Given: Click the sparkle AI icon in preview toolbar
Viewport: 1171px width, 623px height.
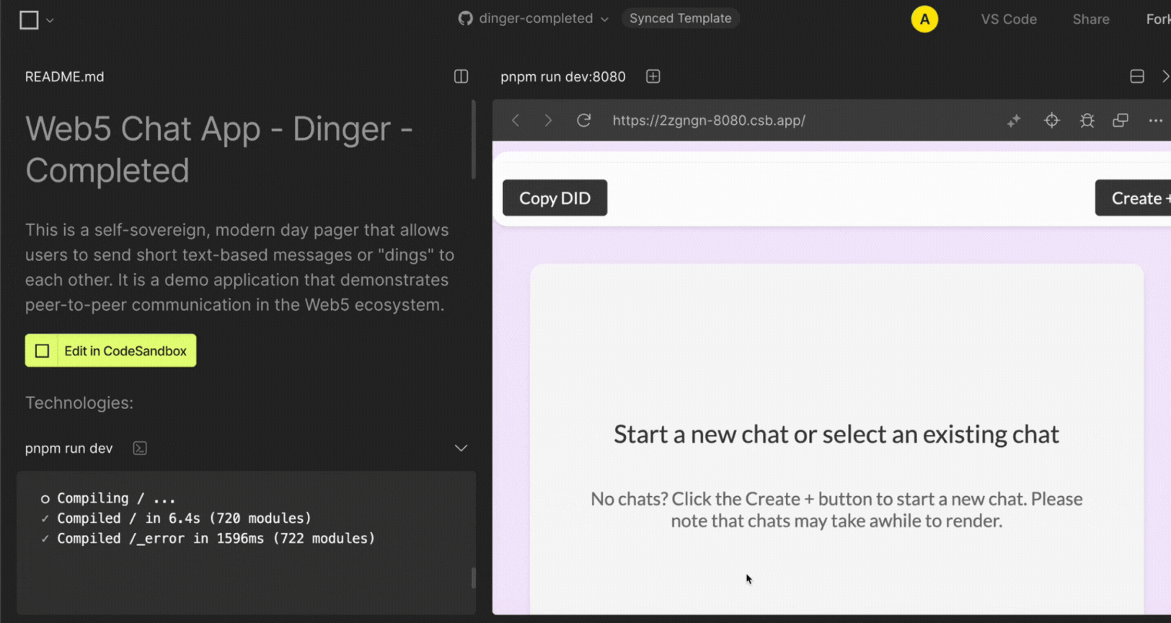Looking at the screenshot, I should click(1015, 120).
